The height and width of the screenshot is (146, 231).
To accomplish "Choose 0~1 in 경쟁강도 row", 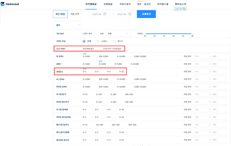I will 84,71.
